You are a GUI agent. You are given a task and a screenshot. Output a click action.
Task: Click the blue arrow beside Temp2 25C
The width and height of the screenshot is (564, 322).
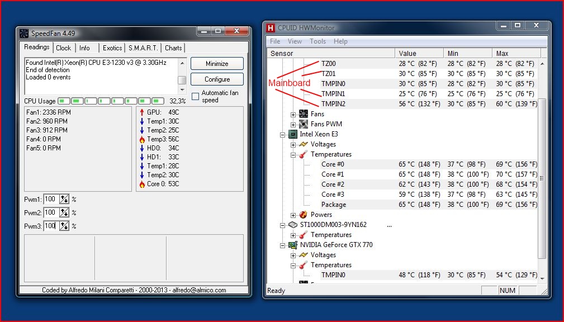coord(142,130)
